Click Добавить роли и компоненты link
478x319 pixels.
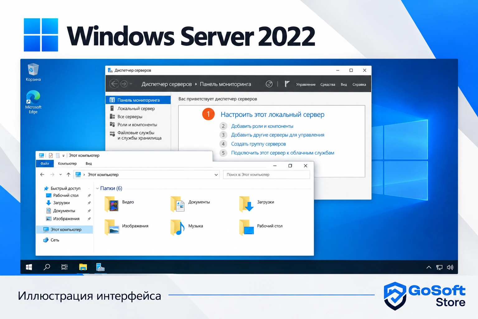(x=262, y=126)
